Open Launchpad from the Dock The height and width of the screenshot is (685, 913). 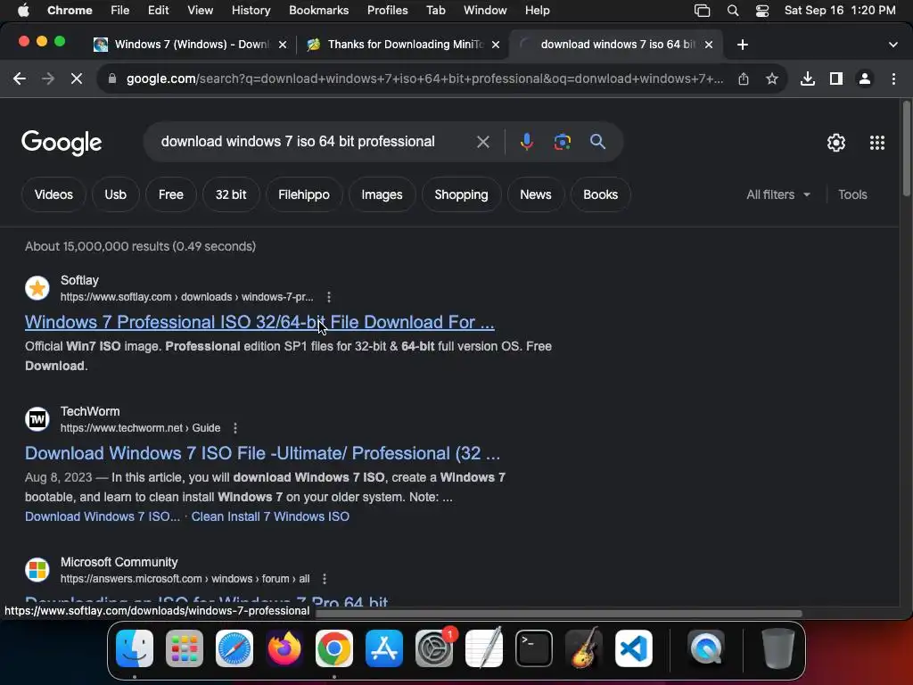click(x=185, y=648)
